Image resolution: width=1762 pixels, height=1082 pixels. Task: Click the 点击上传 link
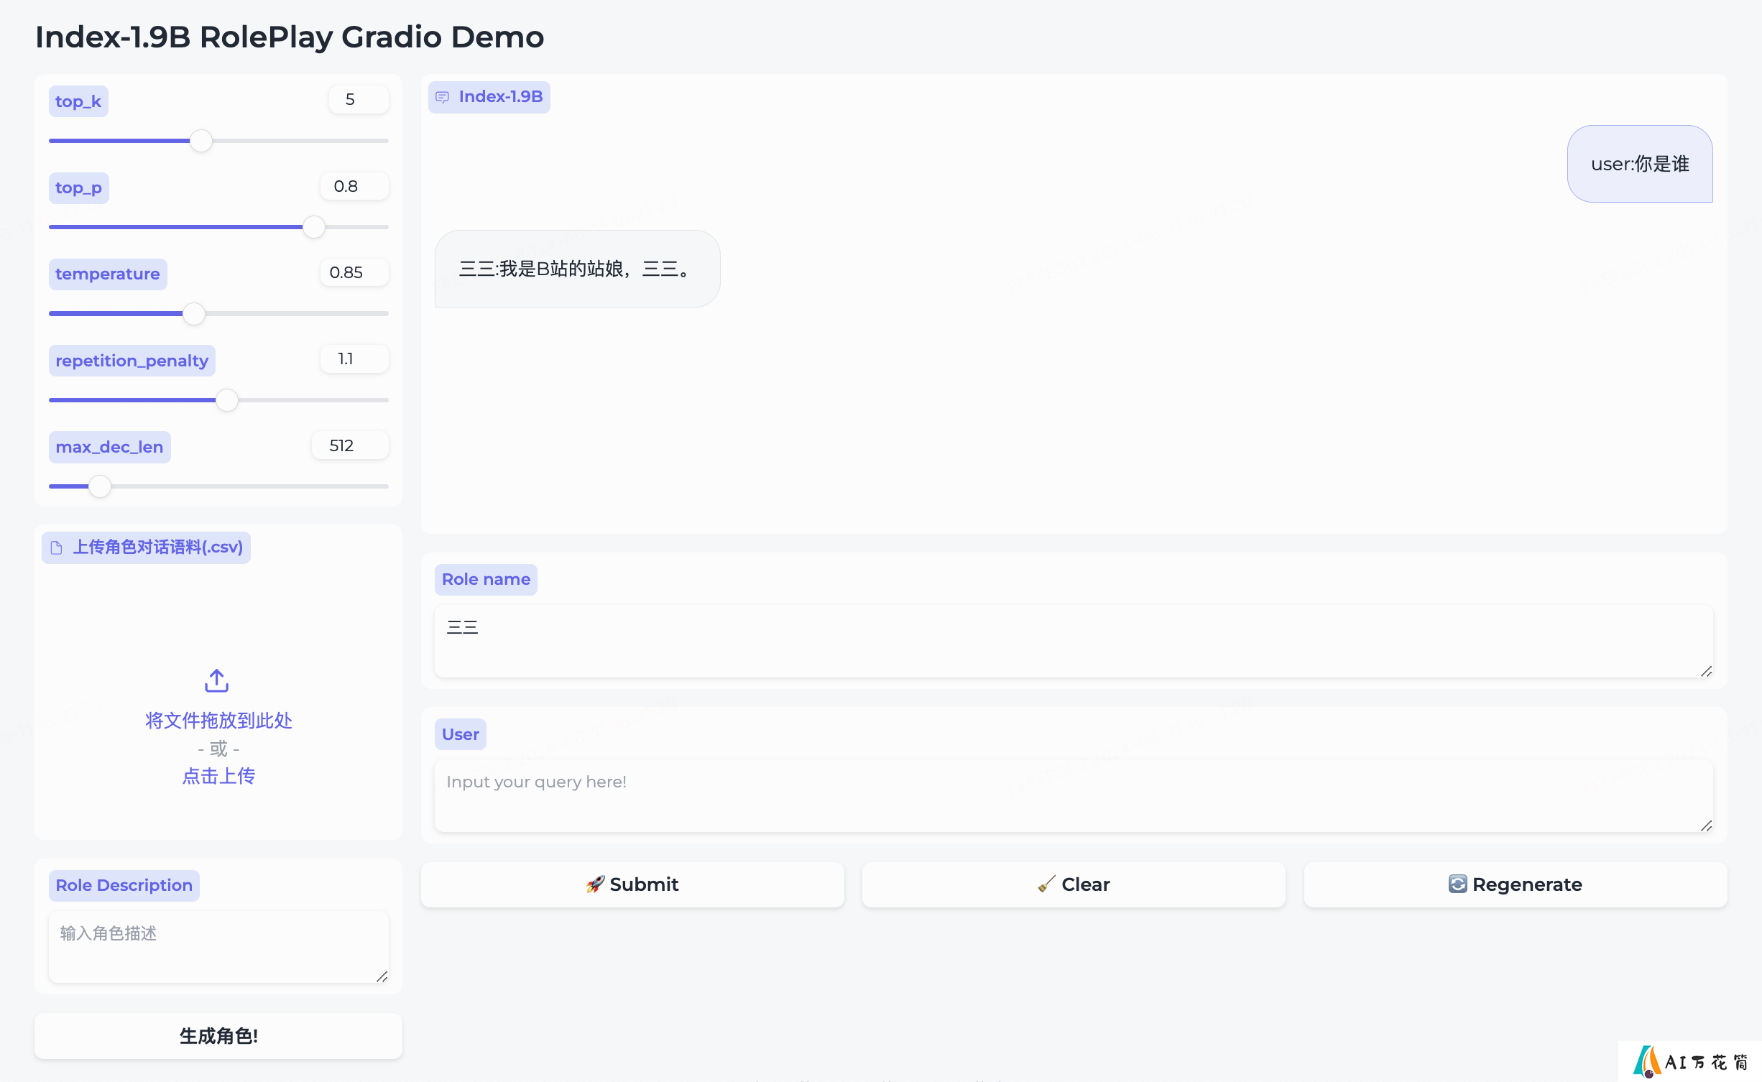[x=218, y=776]
